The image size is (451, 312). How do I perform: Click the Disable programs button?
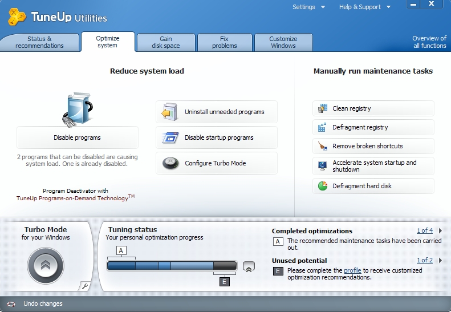pyautogui.click(x=78, y=137)
